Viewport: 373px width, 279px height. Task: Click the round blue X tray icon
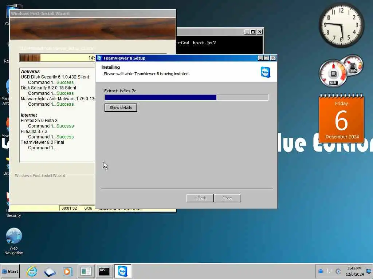[338, 271]
